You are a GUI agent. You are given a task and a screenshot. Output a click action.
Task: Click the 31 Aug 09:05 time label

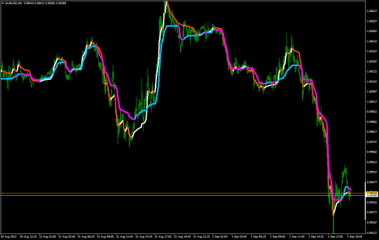click(106, 236)
